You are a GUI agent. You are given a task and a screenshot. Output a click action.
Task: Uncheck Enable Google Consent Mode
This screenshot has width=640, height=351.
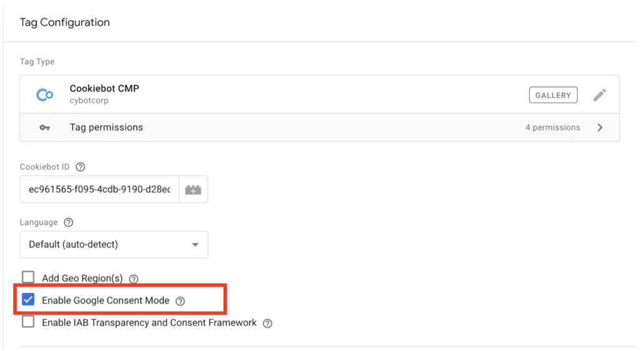pos(28,300)
